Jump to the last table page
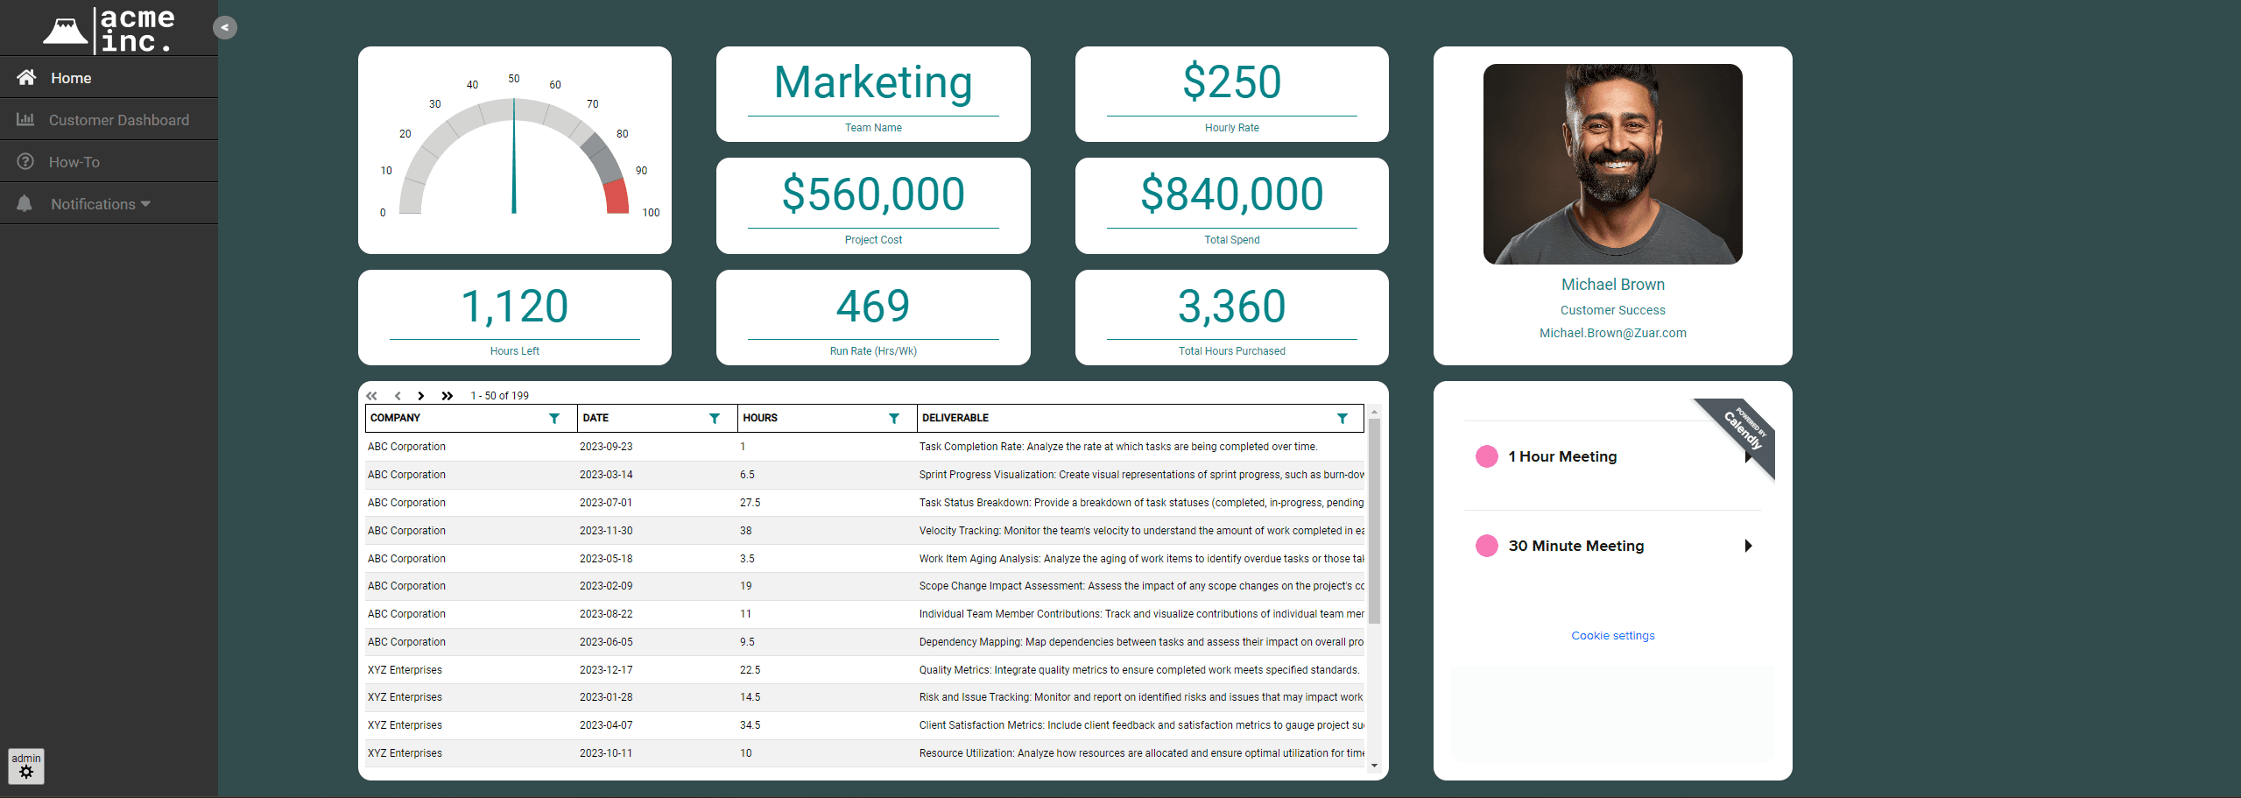Viewport: 2241px width, 798px height. point(447,396)
